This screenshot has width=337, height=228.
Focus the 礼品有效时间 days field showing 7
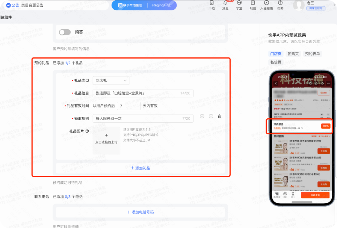(x=129, y=106)
